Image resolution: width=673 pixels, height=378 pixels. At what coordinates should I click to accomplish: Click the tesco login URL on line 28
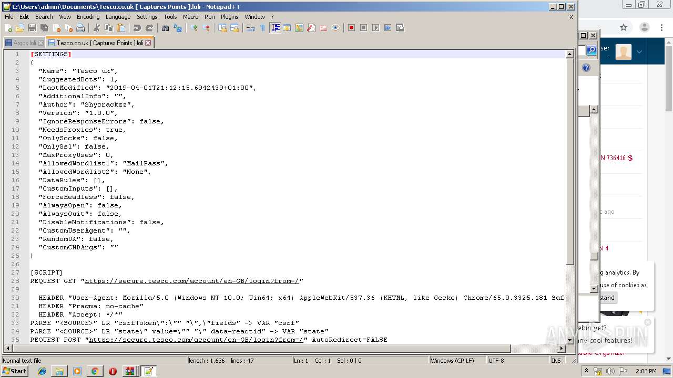pos(192,281)
